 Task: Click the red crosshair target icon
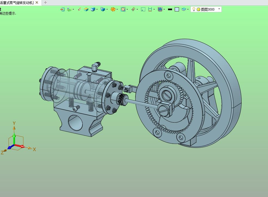(133, 10)
